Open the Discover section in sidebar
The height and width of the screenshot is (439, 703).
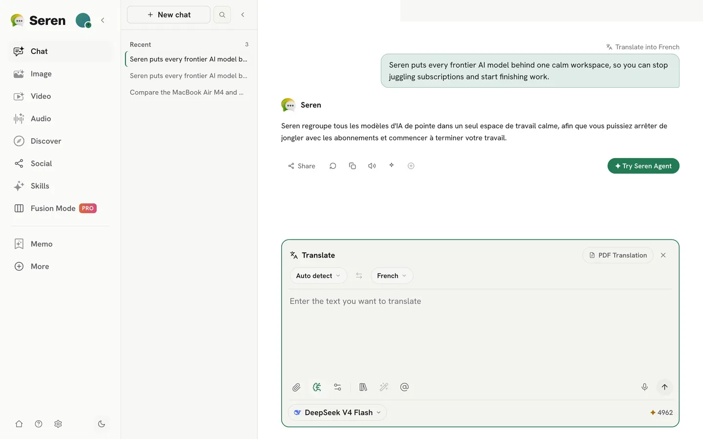[61, 141]
